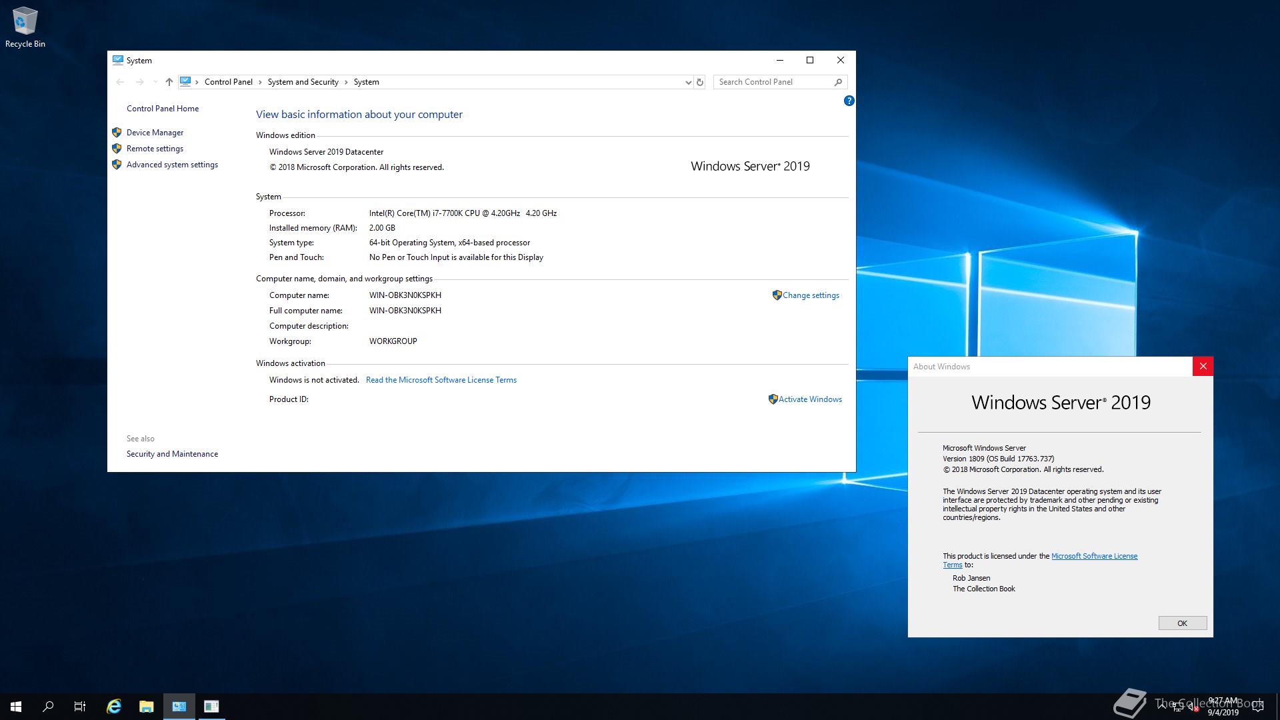Click the refresh icon in address bar
The image size is (1280, 720).
699,81
